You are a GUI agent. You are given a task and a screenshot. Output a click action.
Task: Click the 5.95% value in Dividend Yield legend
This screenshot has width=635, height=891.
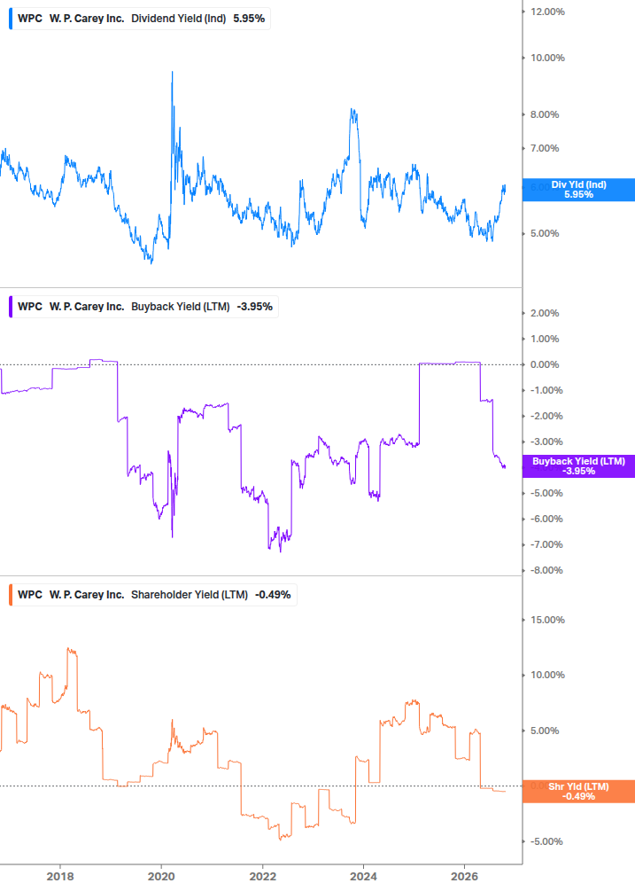(249, 19)
